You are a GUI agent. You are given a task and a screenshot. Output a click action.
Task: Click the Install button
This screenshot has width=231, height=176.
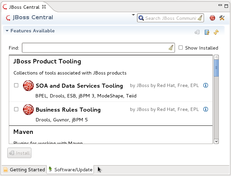pyautogui.click(x=20, y=153)
